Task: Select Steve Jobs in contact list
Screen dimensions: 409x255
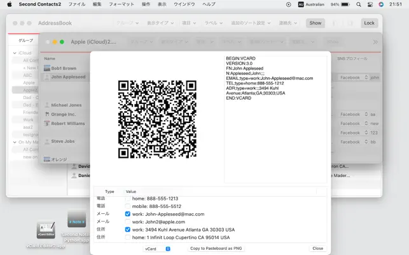Action: pos(63,141)
